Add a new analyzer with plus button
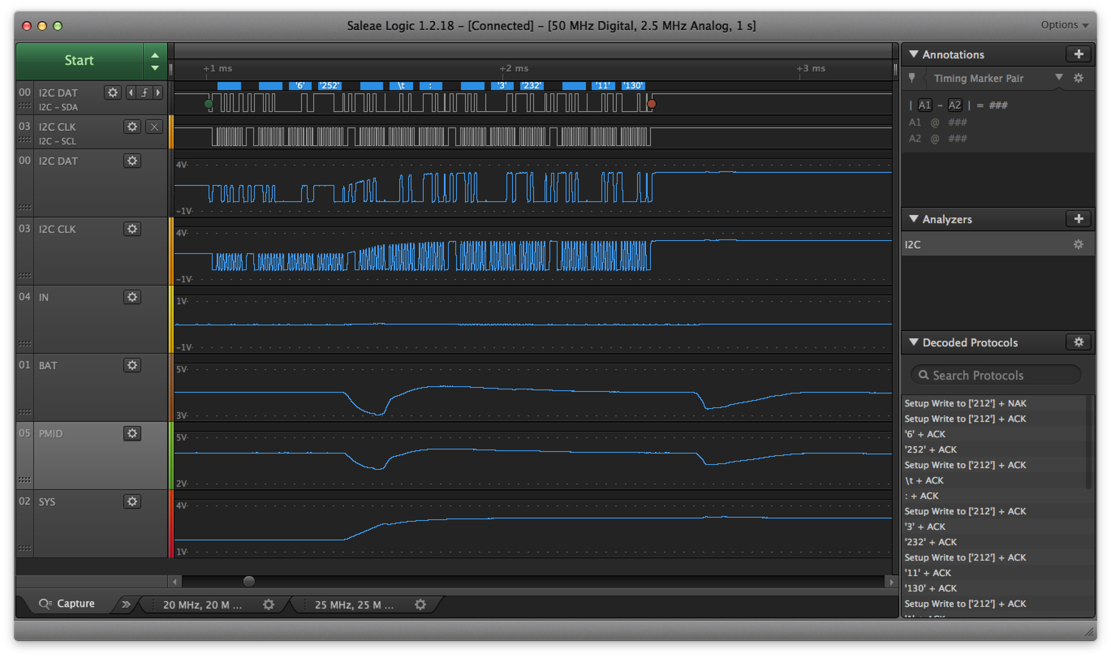Screen dimensions: 1111x658 (x=1078, y=219)
